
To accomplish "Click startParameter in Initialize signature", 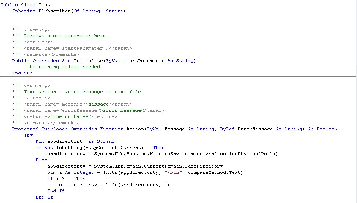I will tap(144, 61).
